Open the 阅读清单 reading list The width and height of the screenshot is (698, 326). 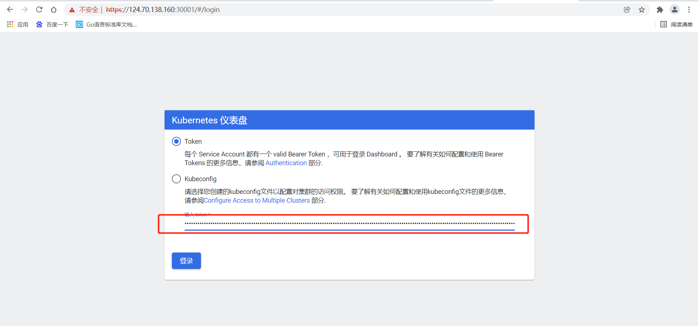tap(677, 24)
